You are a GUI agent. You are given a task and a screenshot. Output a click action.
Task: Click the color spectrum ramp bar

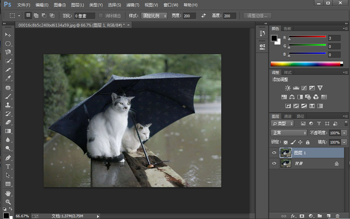tap(306, 64)
